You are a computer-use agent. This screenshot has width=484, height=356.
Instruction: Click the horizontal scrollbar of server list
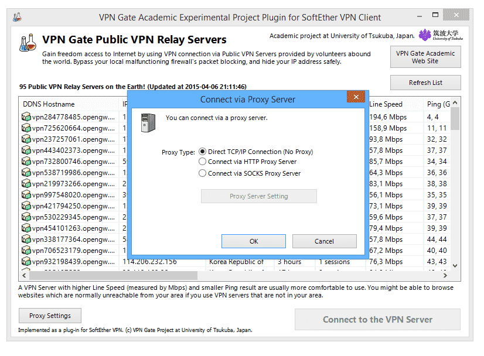[x=176, y=275]
